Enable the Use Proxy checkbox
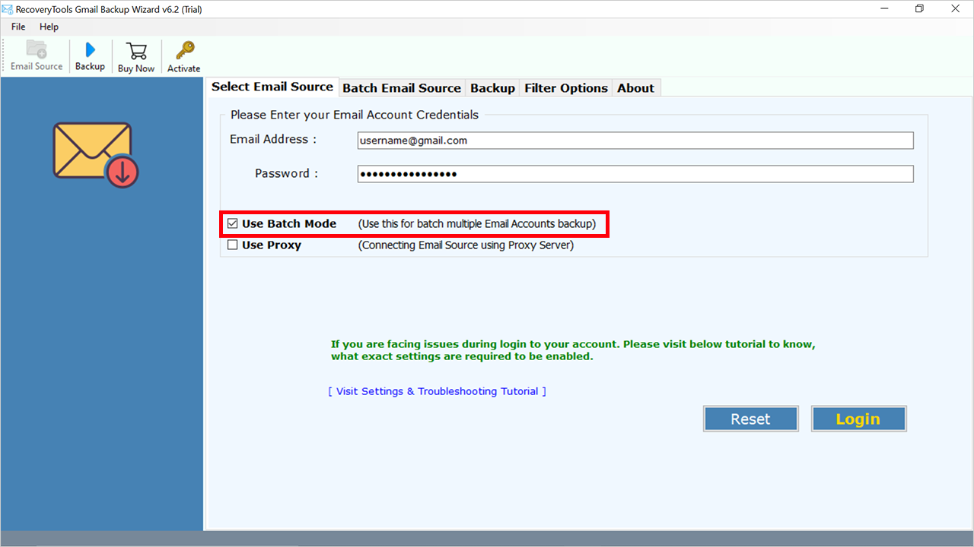 pos(233,245)
